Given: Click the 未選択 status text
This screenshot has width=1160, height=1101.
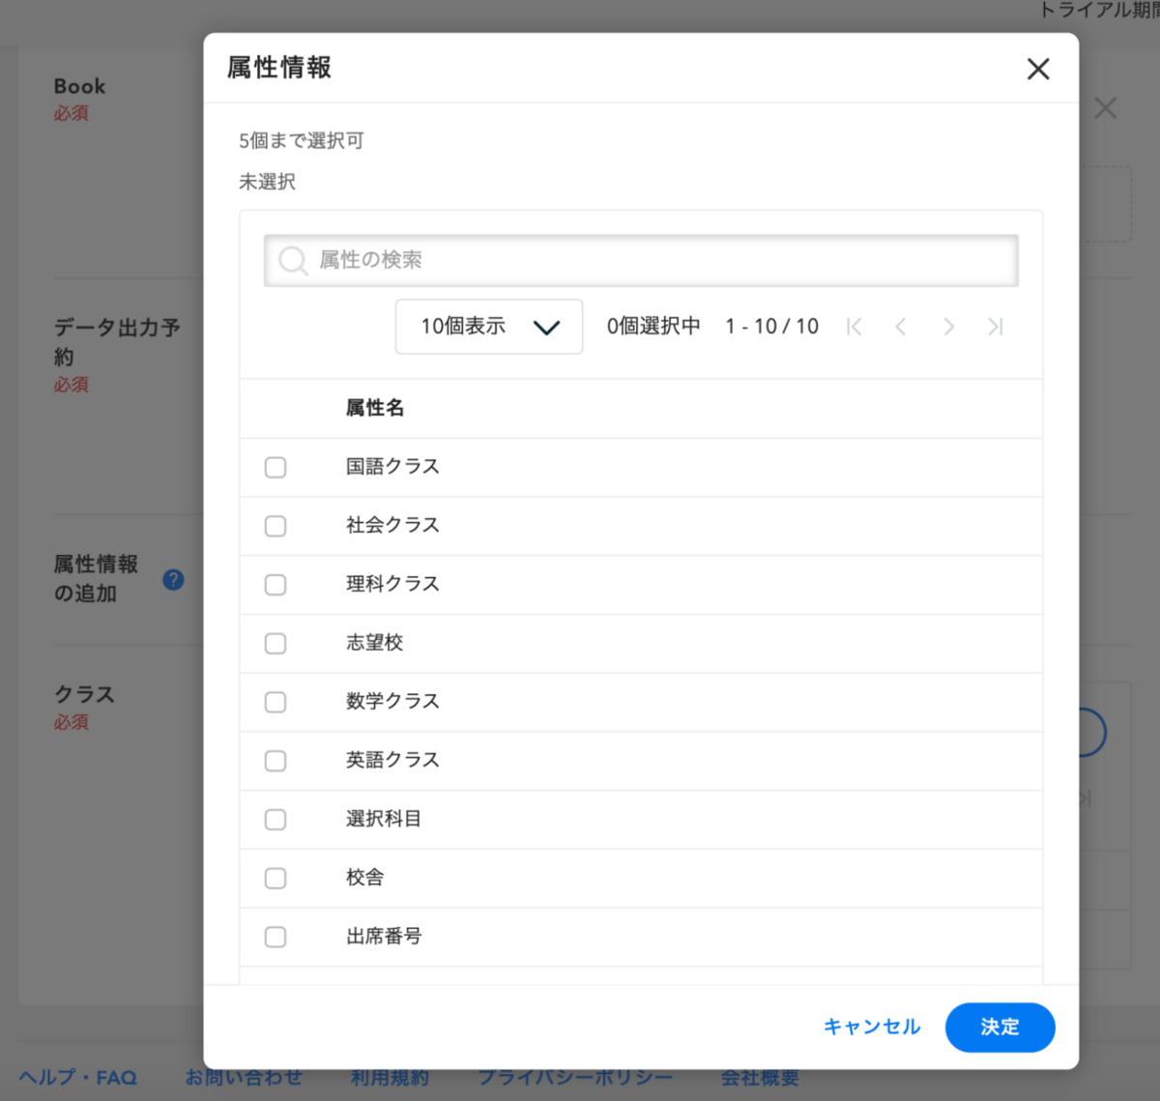Looking at the screenshot, I should (x=268, y=182).
